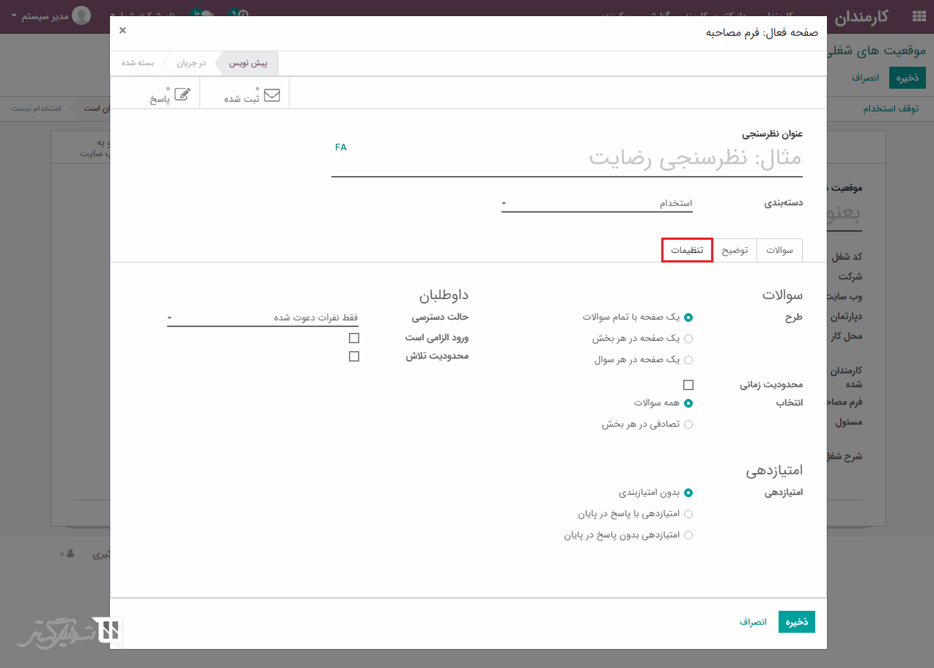Enable the محدودیت زمانی time limit checkbox
The width and height of the screenshot is (934, 668).
tap(688, 385)
